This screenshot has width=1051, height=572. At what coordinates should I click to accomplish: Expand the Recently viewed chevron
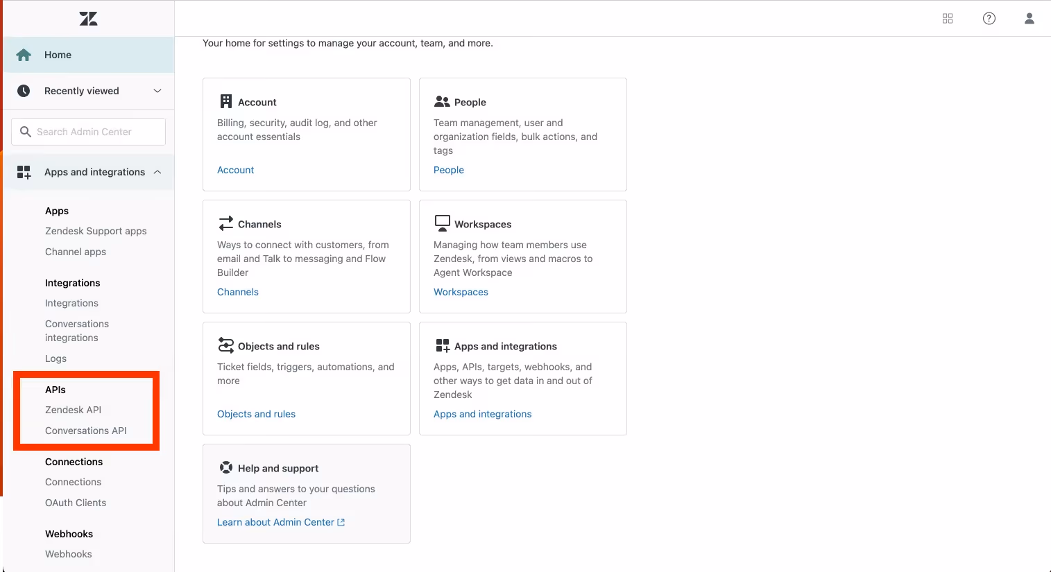point(157,91)
